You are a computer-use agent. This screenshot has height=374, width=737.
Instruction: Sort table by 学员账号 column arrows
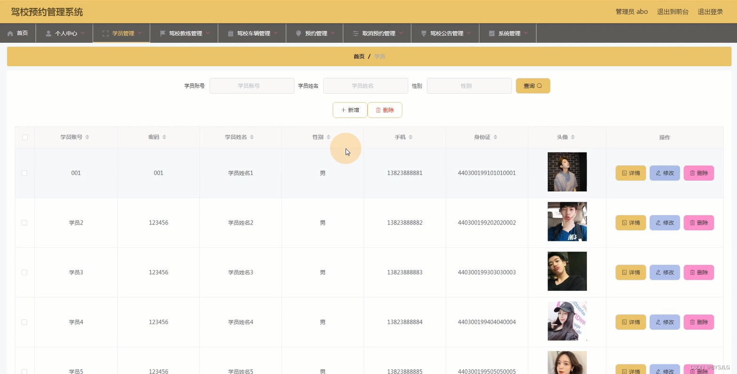point(87,137)
